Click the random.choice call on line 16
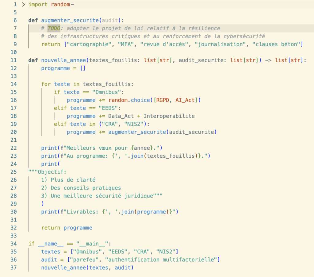 (131, 100)
